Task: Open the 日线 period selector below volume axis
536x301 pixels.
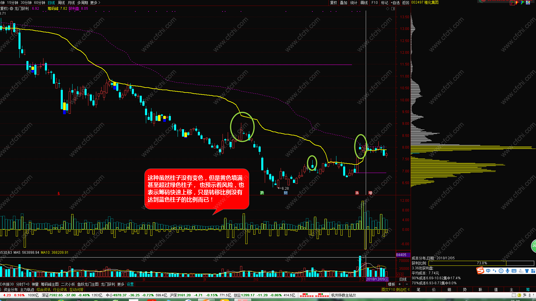Action: [x=403, y=279]
